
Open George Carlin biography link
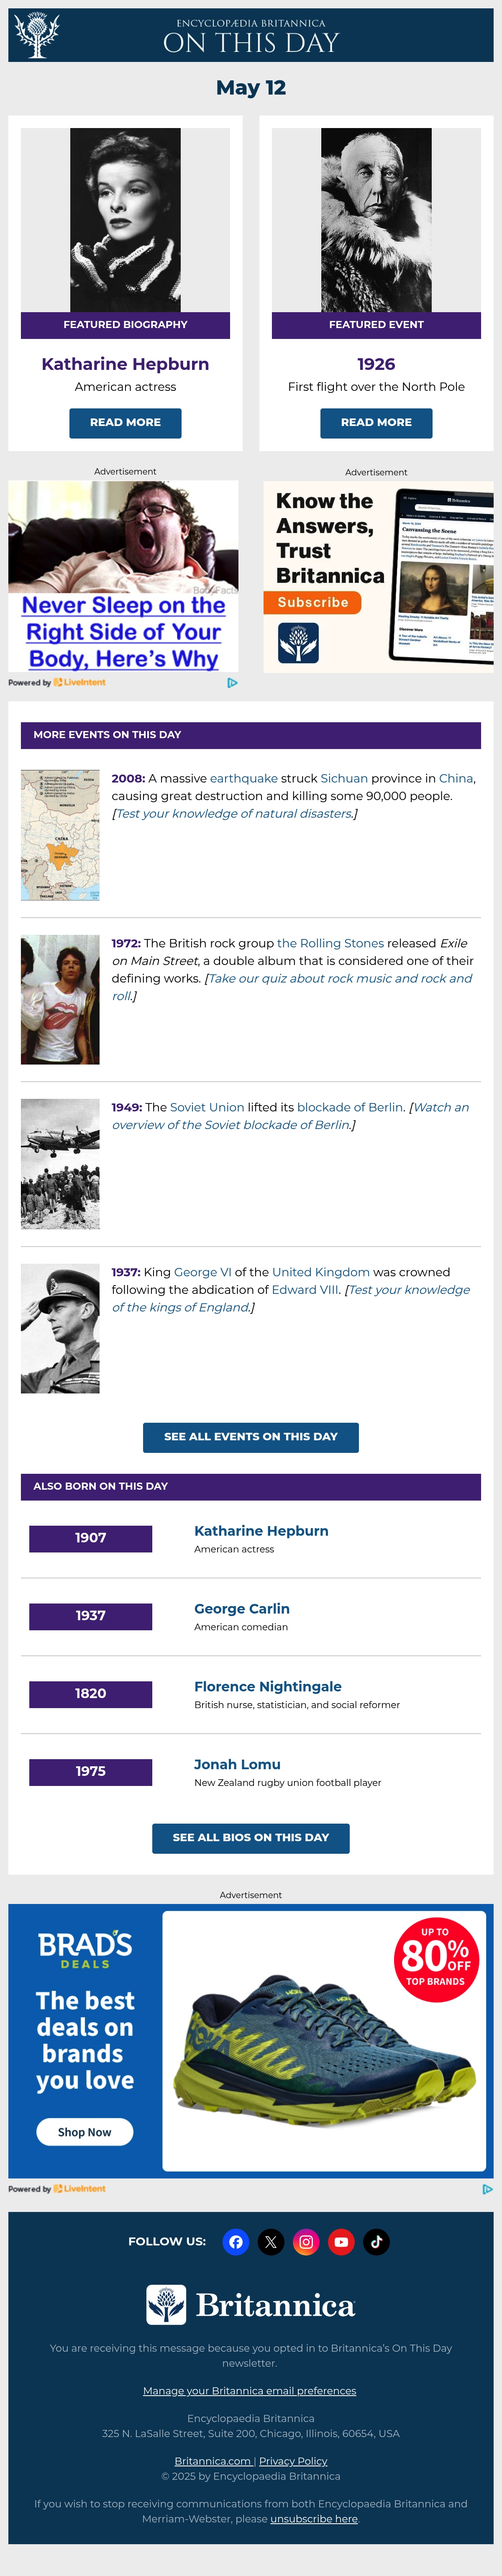pos(242,1609)
